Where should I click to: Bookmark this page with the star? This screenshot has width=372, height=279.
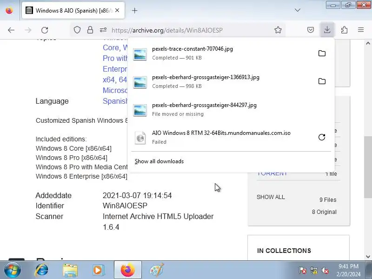coord(278,30)
